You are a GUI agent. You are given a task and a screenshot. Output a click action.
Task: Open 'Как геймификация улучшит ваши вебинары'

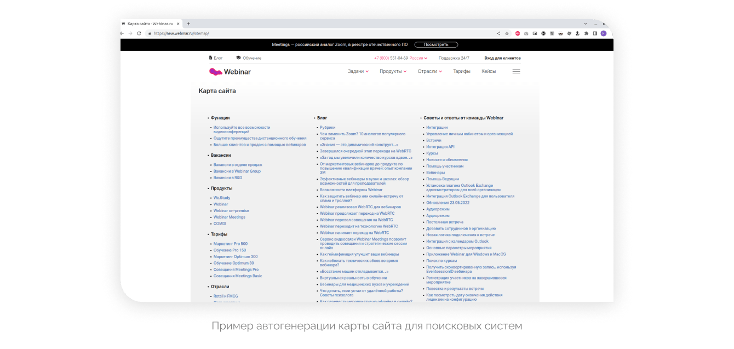point(359,254)
